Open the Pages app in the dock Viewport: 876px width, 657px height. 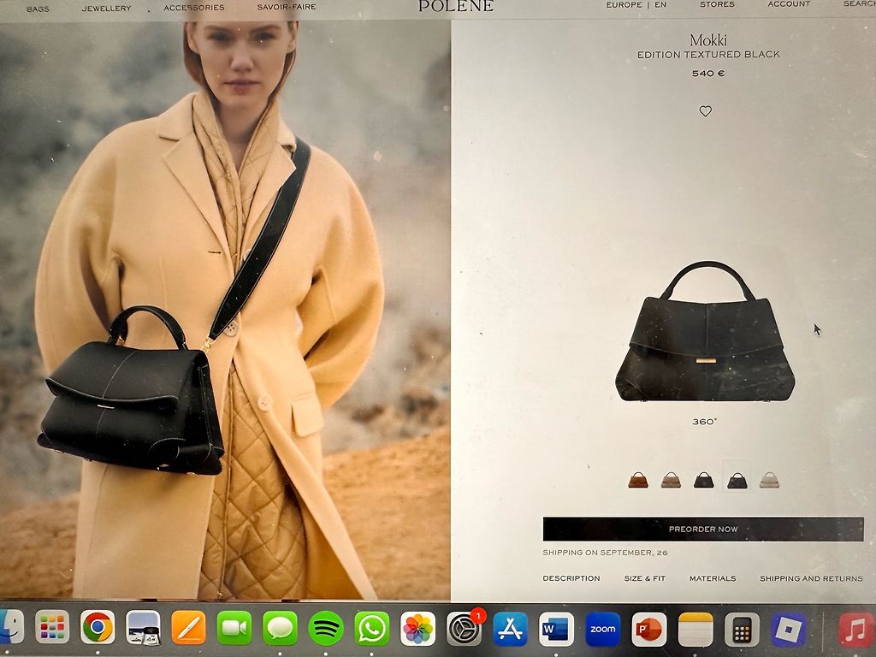coord(189,627)
